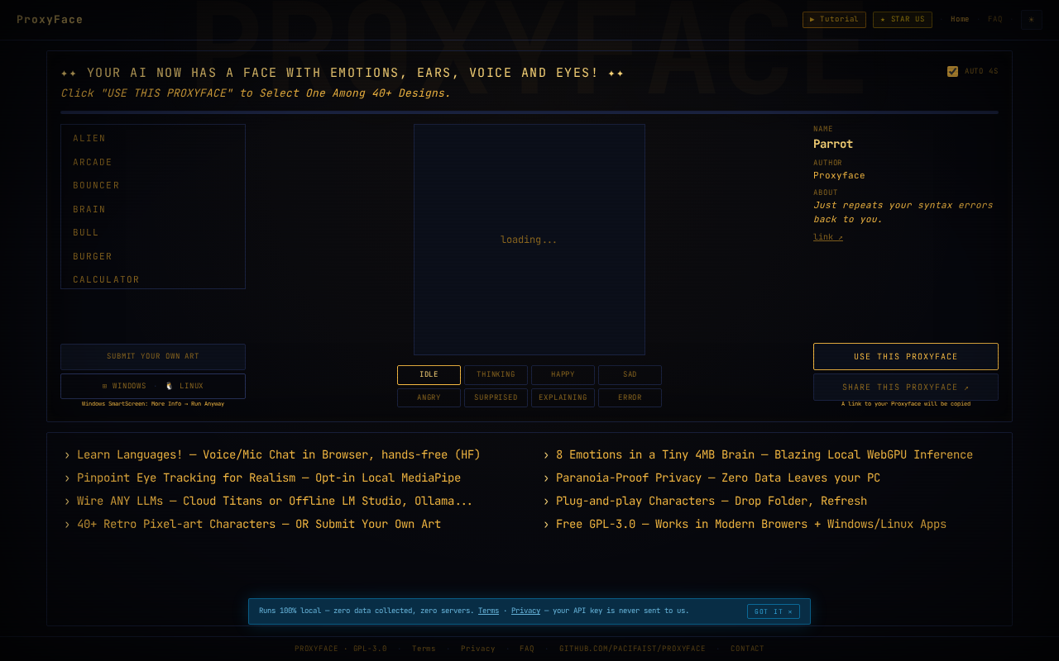The image size is (1059, 661).
Task: Select ALIEN from the character list
Action: (153, 138)
